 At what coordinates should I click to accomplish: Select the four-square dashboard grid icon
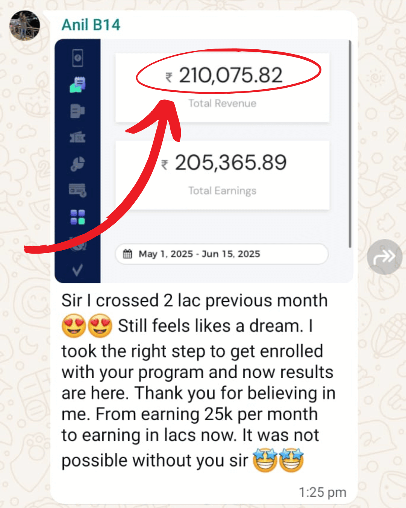77,217
